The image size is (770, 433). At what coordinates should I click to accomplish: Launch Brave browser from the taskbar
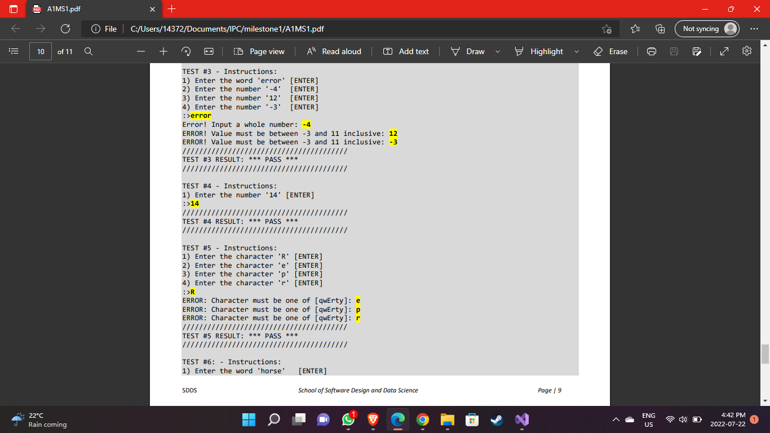[x=373, y=419]
